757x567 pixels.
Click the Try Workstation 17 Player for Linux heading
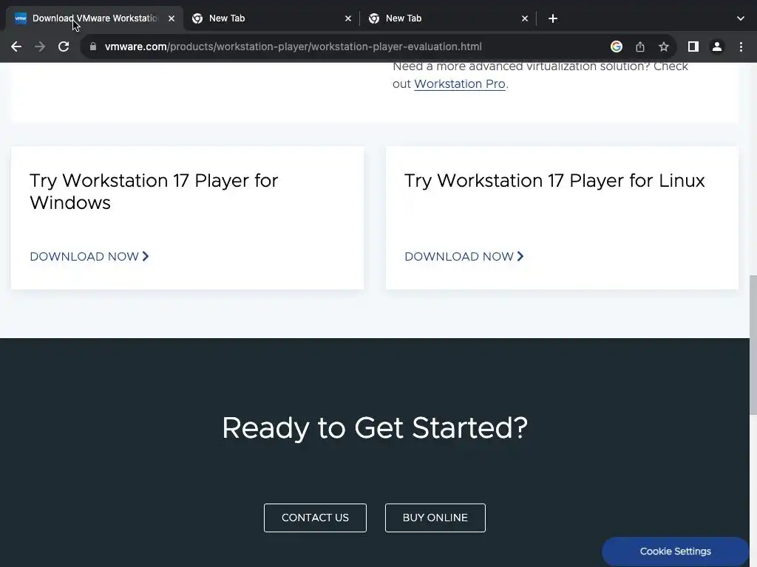554,181
